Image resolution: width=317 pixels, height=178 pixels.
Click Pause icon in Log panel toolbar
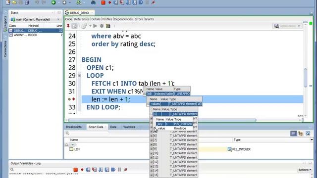click(119, 170)
